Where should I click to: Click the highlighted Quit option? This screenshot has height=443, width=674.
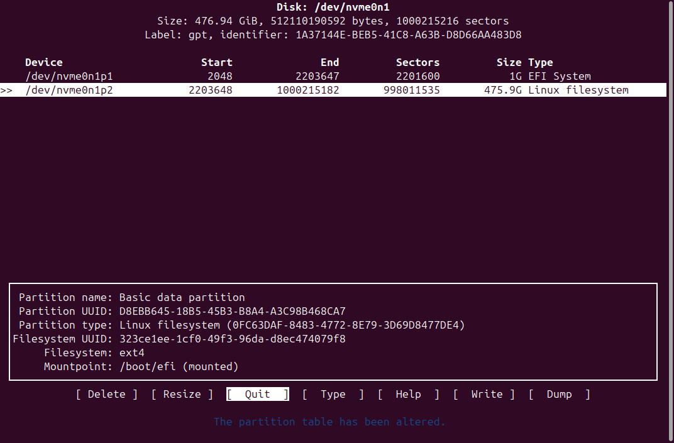coord(257,394)
